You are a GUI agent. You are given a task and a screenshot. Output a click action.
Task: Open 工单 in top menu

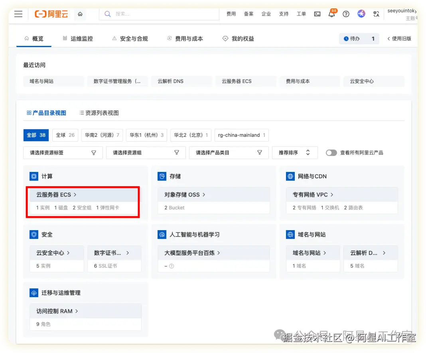tap(301, 14)
